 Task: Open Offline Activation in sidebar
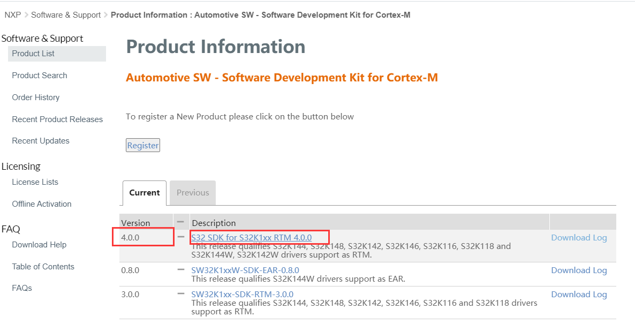(42, 204)
